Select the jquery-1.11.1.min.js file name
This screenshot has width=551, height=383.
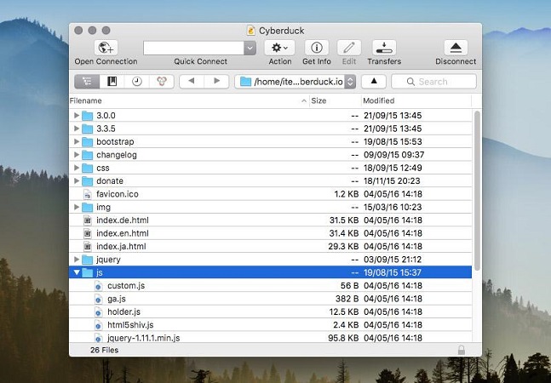click(x=143, y=338)
